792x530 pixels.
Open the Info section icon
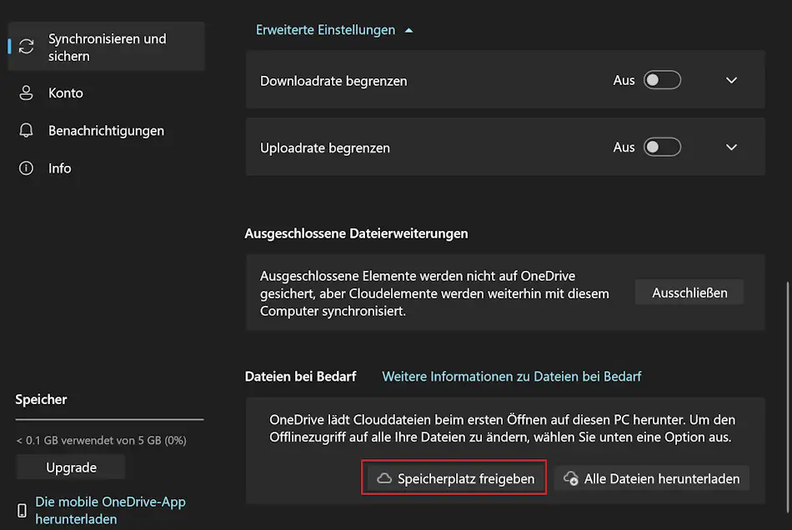point(24,167)
